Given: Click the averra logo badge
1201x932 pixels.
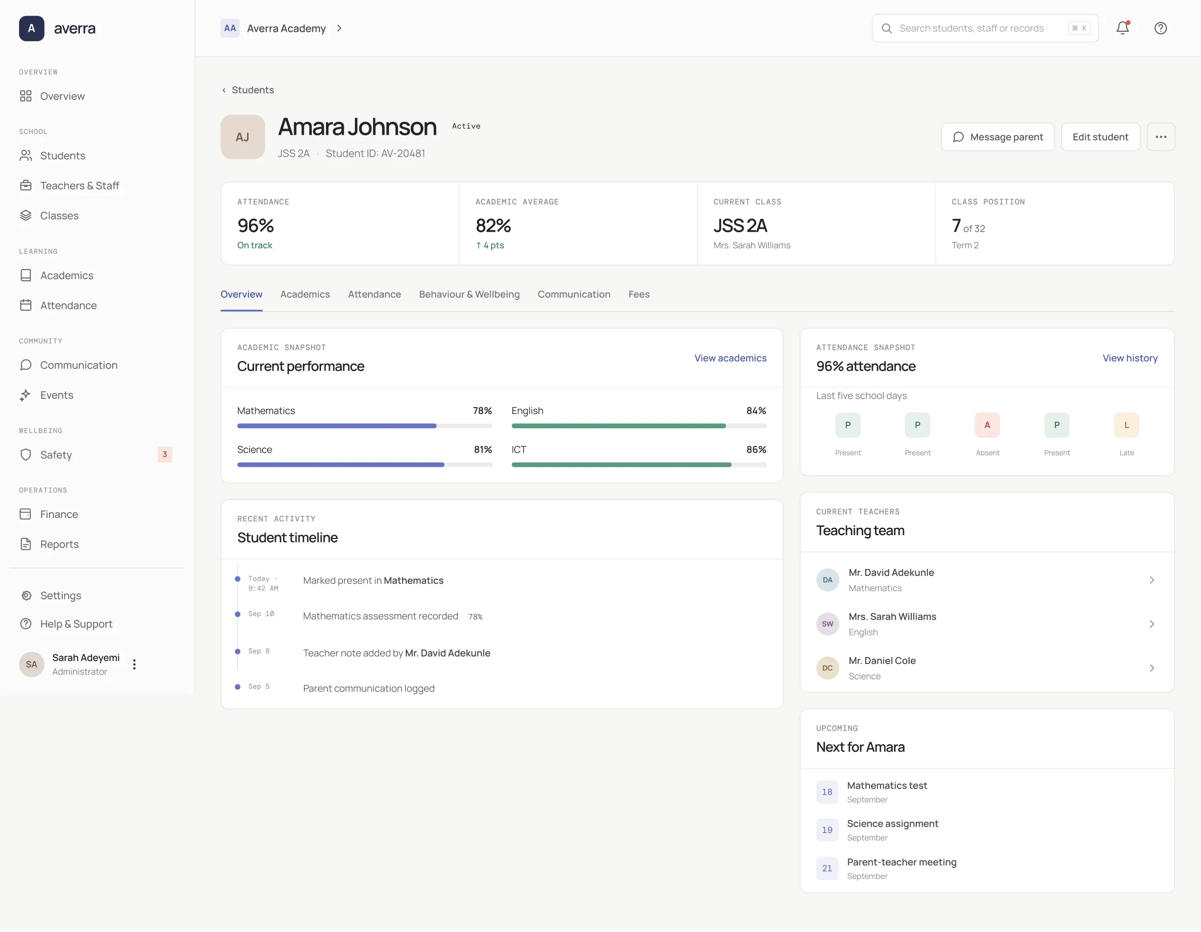Looking at the screenshot, I should [x=31, y=28].
